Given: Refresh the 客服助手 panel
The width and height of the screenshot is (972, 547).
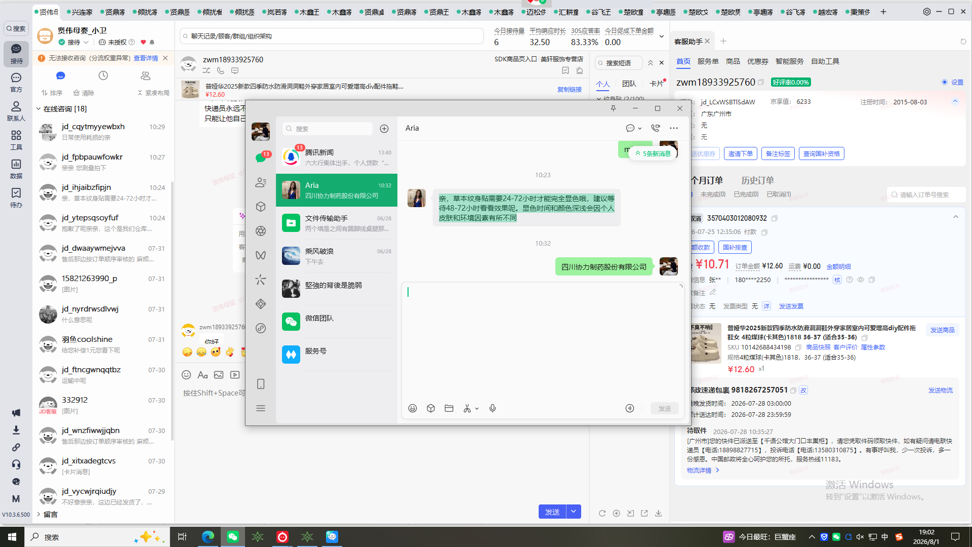Looking at the screenshot, I should (x=963, y=42).
